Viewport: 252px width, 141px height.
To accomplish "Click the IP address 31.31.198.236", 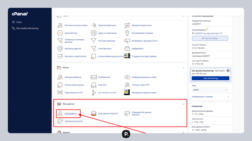I will [x=198, y=48].
